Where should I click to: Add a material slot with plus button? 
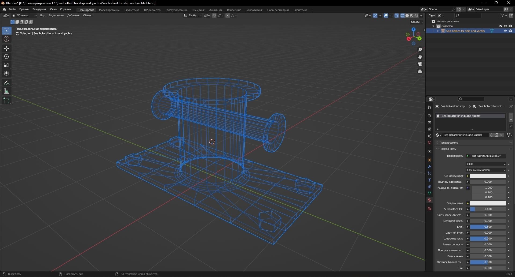[511, 115]
